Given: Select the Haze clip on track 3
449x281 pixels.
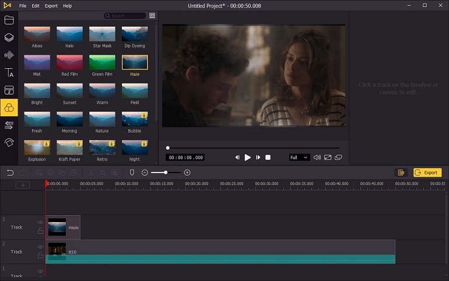Looking at the screenshot, I should click(x=63, y=227).
